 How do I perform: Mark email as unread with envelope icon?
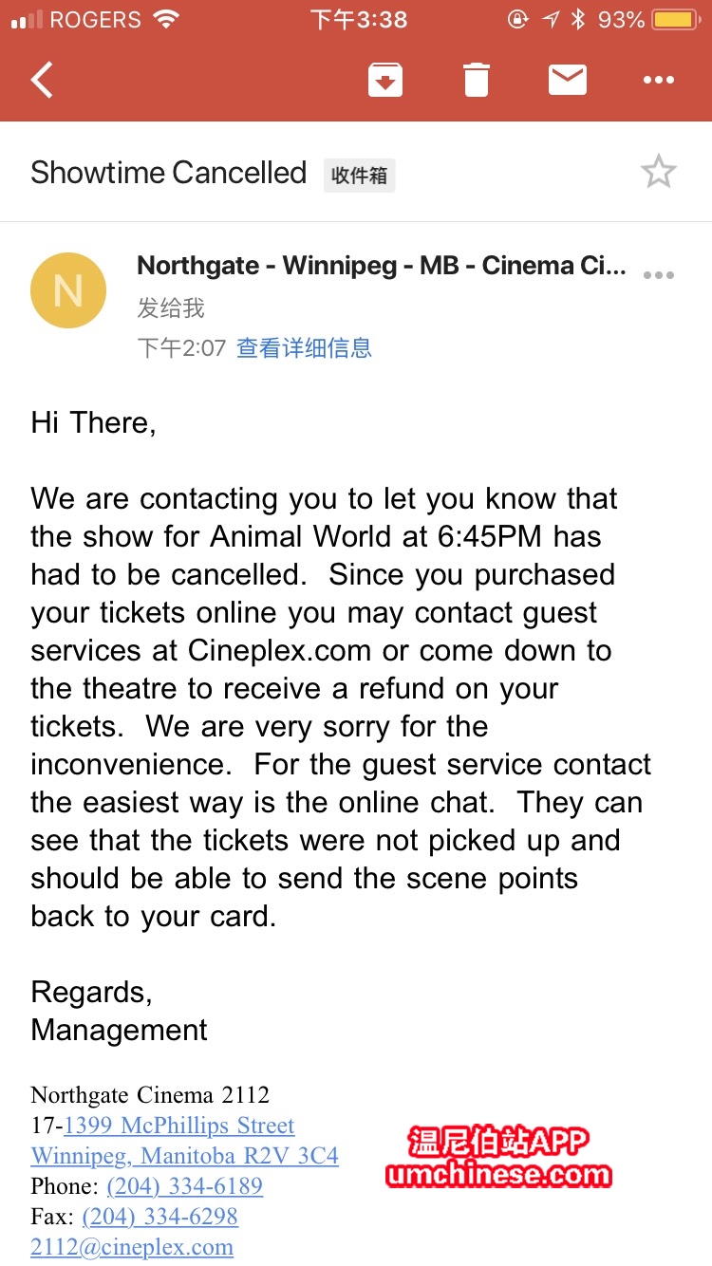point(568,81)
